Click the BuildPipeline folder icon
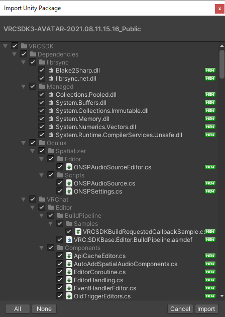This screenshot has height=317, width=225. click(60, 216)
